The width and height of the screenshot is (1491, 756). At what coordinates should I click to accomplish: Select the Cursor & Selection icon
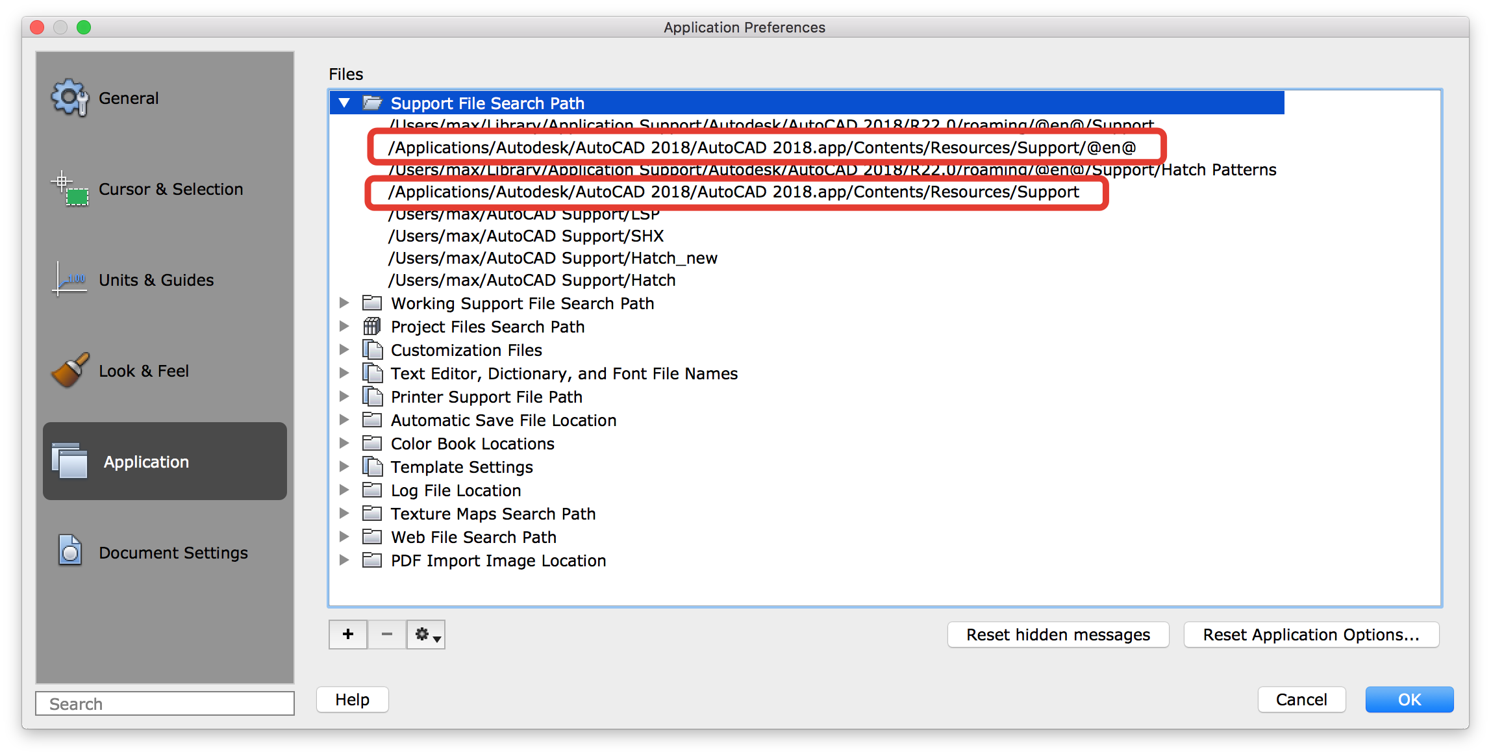pyautogui.click(x=69, y=188)
